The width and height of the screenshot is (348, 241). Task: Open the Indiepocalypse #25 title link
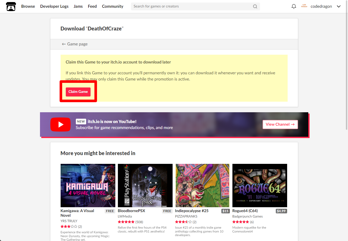[192, 211]
